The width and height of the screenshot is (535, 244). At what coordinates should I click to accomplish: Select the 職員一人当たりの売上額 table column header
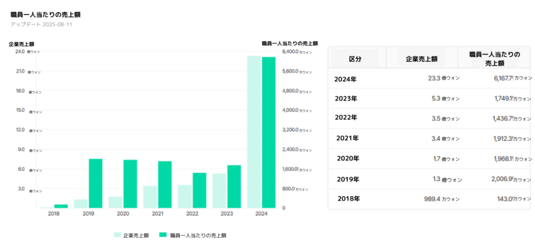[x=494, y=58]
